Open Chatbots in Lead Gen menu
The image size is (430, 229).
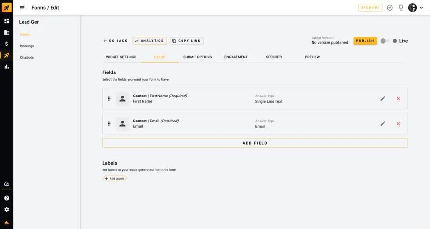coord(27,58)
